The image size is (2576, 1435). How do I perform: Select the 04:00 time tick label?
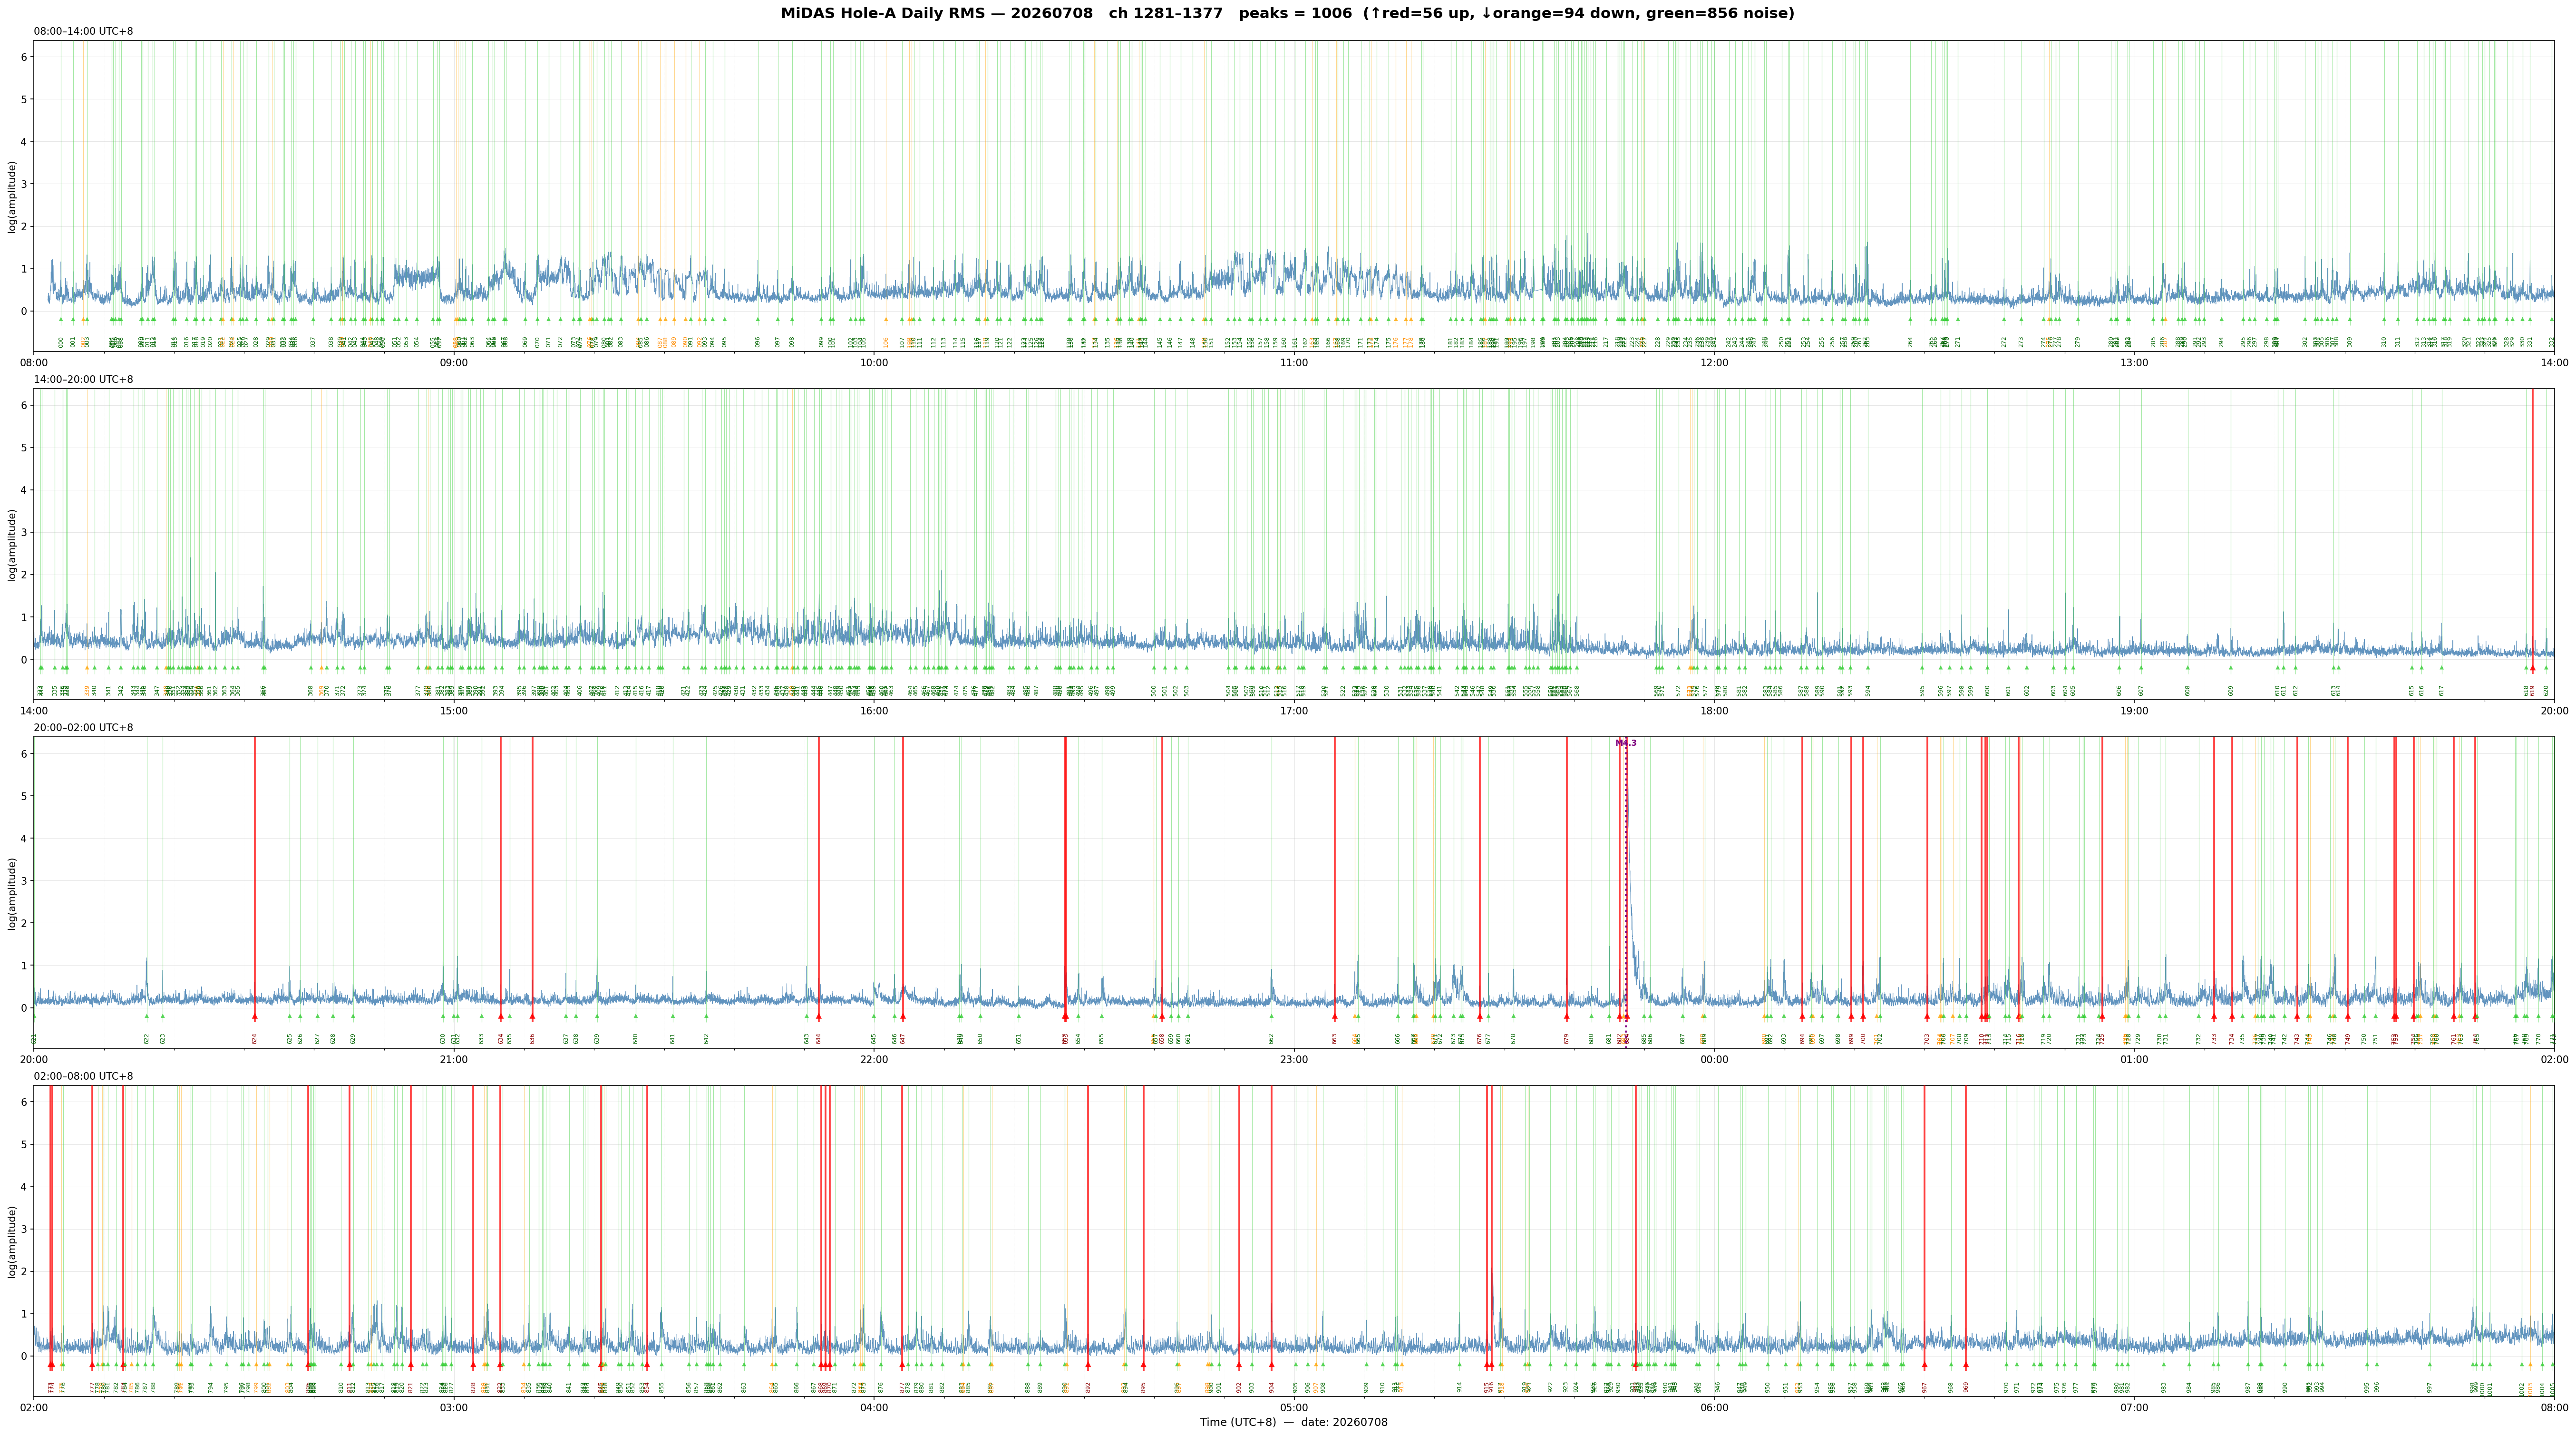pyautogui.click(x=874, y=1408)
